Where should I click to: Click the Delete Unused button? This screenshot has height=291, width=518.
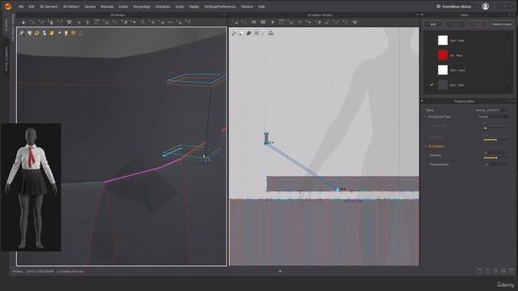pos(502,24)
